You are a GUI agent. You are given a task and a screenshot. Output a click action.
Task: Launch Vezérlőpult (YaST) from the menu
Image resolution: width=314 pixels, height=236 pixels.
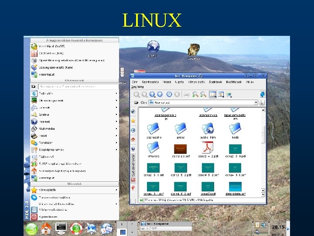coord(74,46)
